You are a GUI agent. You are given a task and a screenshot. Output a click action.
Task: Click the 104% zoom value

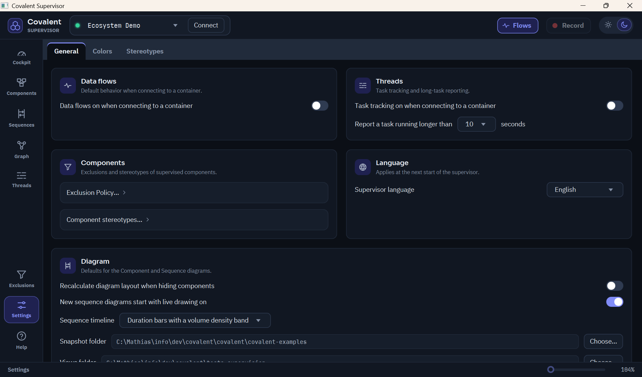[627, 369]
